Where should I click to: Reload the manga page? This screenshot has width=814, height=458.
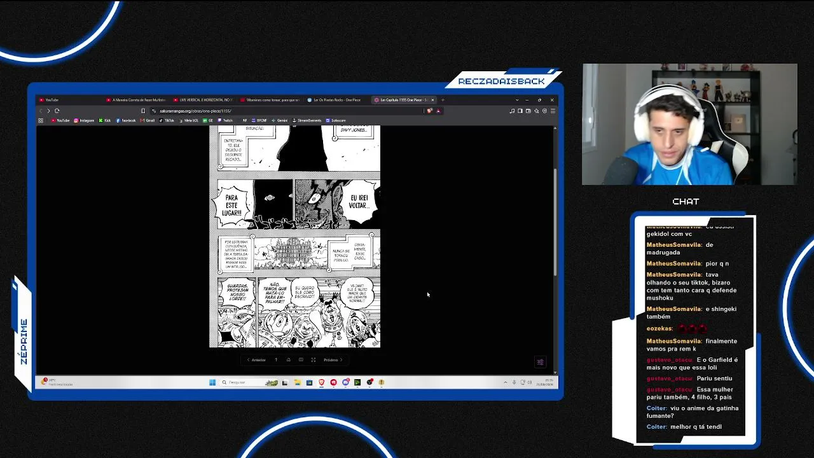(x=57, y=111)
